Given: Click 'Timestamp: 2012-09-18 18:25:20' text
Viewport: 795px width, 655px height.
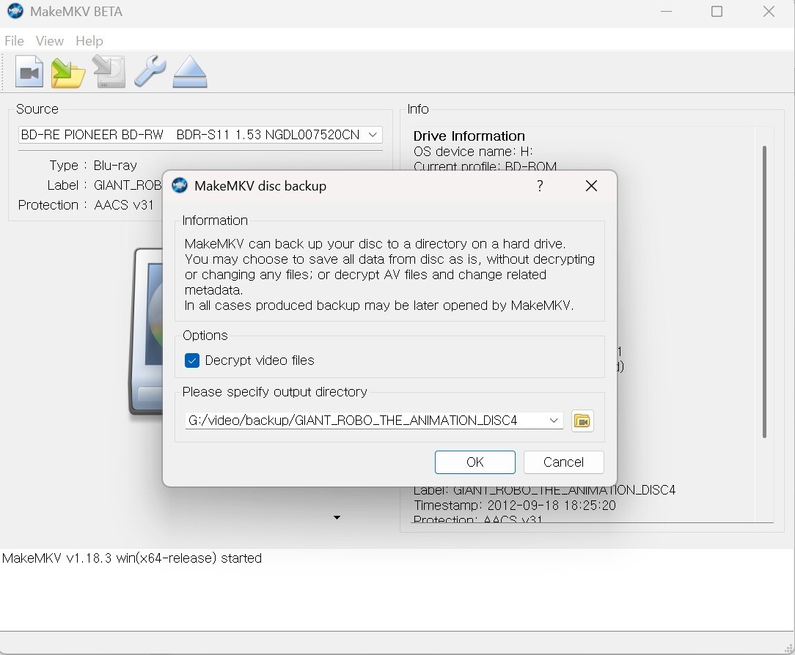Looking at the screenshot, I should coord(515,505).
